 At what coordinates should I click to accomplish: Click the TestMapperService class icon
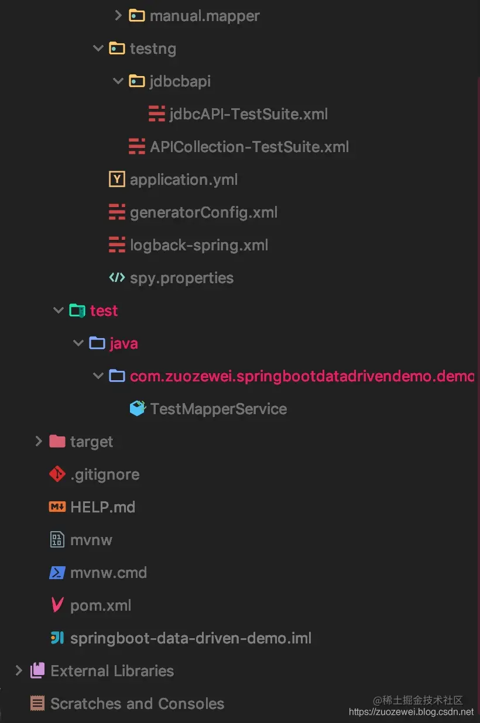[137, 408]
